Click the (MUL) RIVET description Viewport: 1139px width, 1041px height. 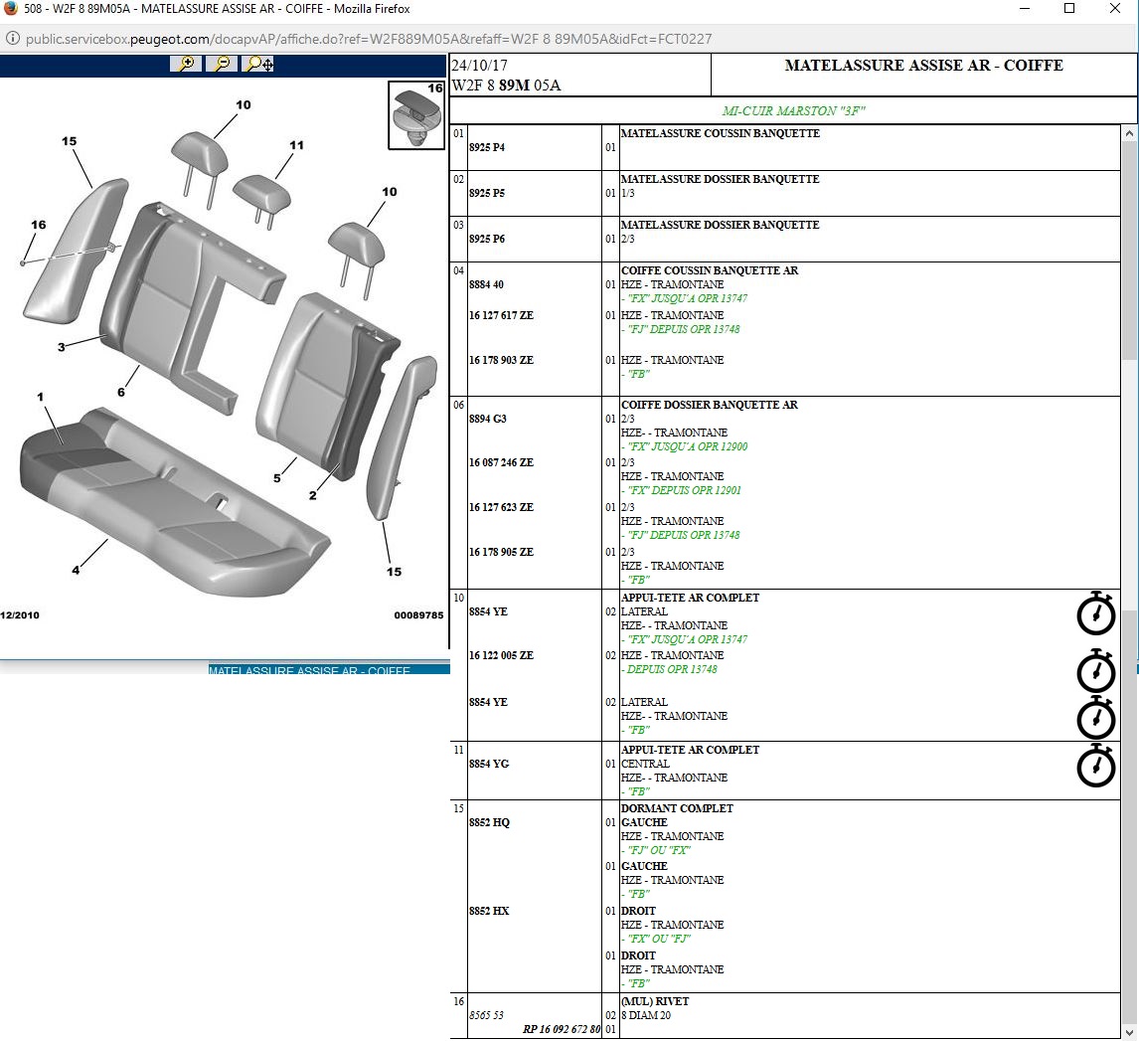coord(655,1002)
